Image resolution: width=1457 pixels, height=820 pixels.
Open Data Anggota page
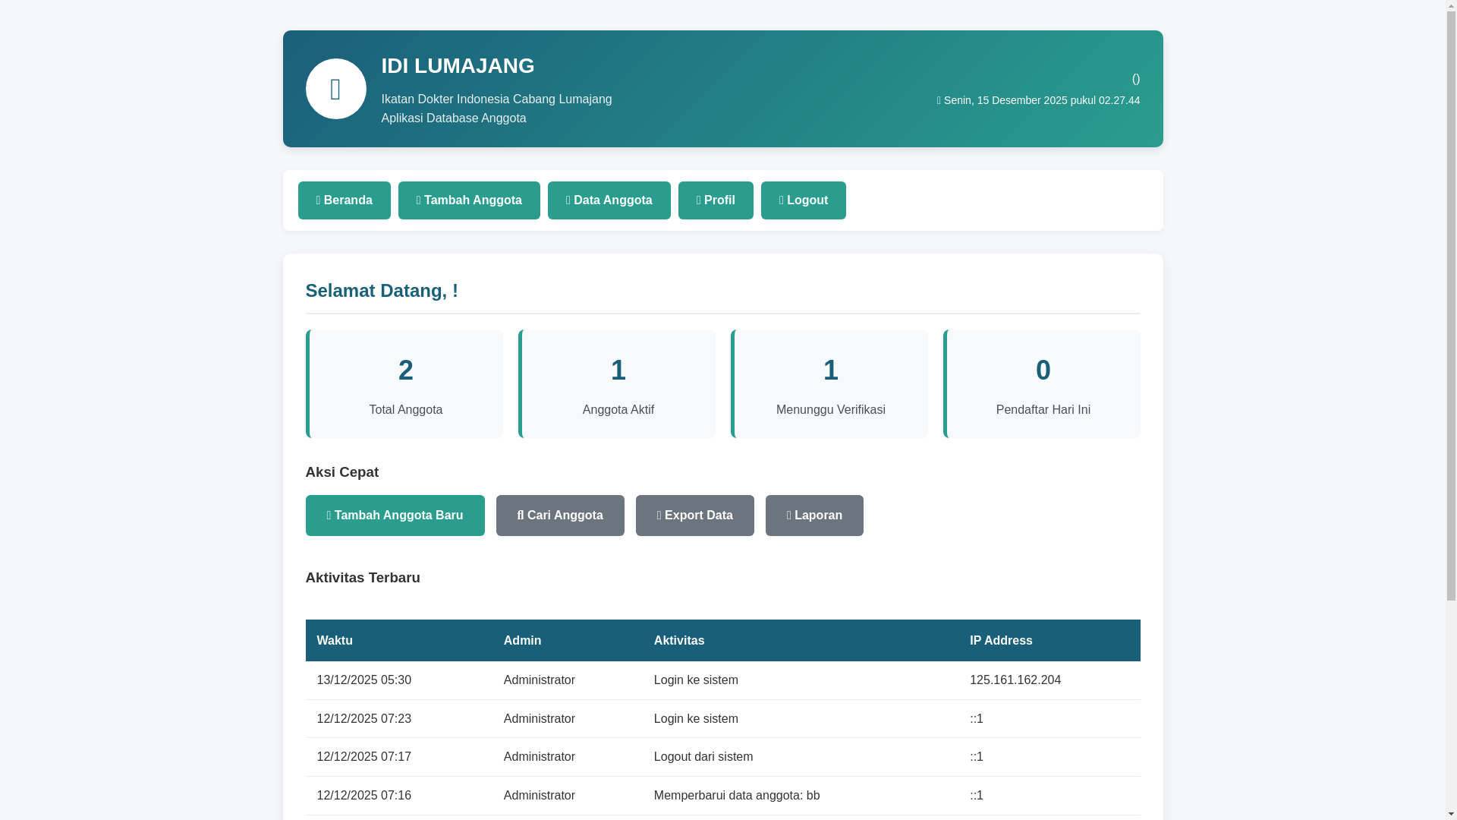(609, 200)
